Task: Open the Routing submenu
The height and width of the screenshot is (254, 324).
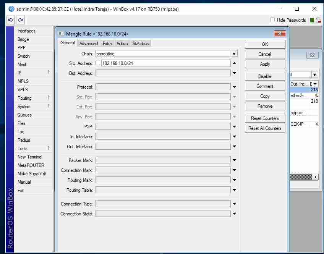Action: (x=34, y=98)
